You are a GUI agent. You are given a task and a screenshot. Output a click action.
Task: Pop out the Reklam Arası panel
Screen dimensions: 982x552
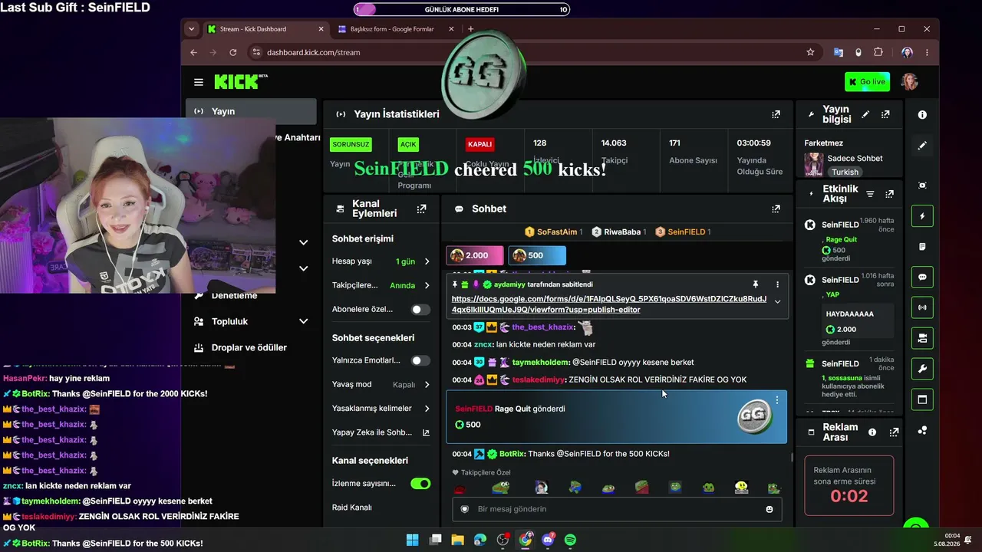point(894,432)
